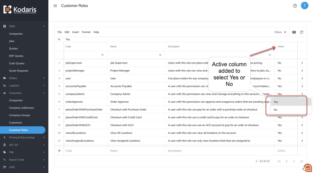
Task: Sort by the Active column header
Action: pos(281,46)
